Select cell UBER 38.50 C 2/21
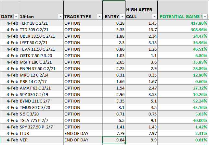This screenshot has height=145, width=209. click(41, 36)
